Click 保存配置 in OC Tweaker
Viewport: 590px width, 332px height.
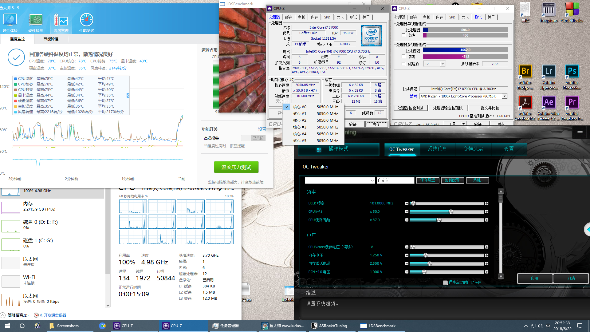tap(428, 180)
